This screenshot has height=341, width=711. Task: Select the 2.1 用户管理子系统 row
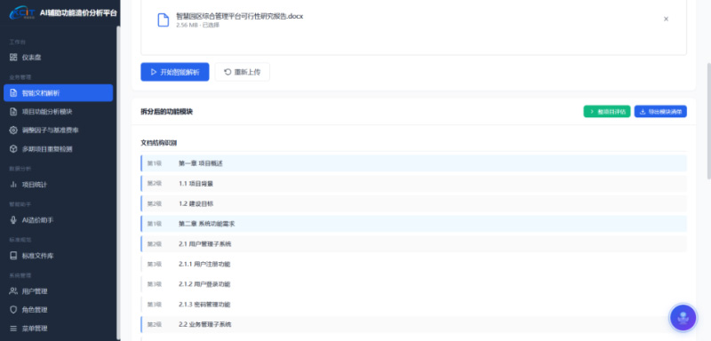tap(413, 243)
